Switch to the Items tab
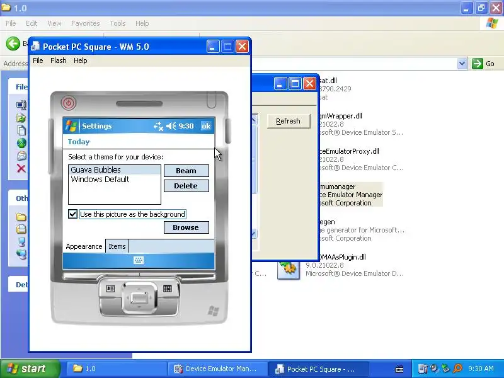The height and width of the screenshot is (378, 504). pos(117,246)
